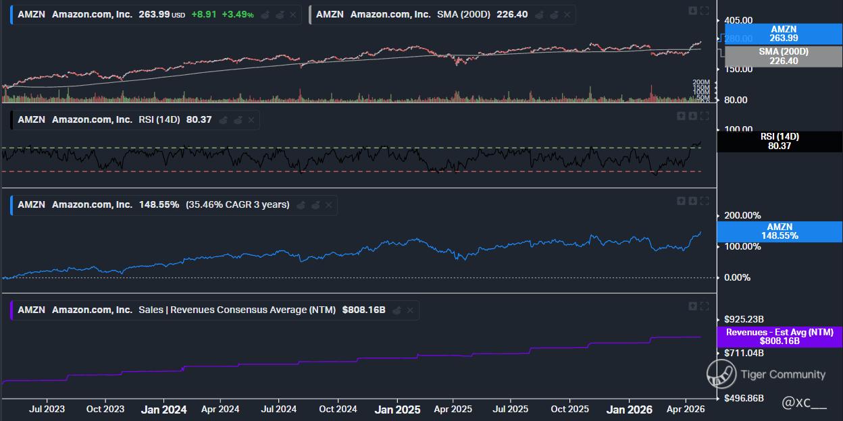843x421 pixels.
Task: Maximize the RSI (14D) pane
Action: (x=705, y=116)
